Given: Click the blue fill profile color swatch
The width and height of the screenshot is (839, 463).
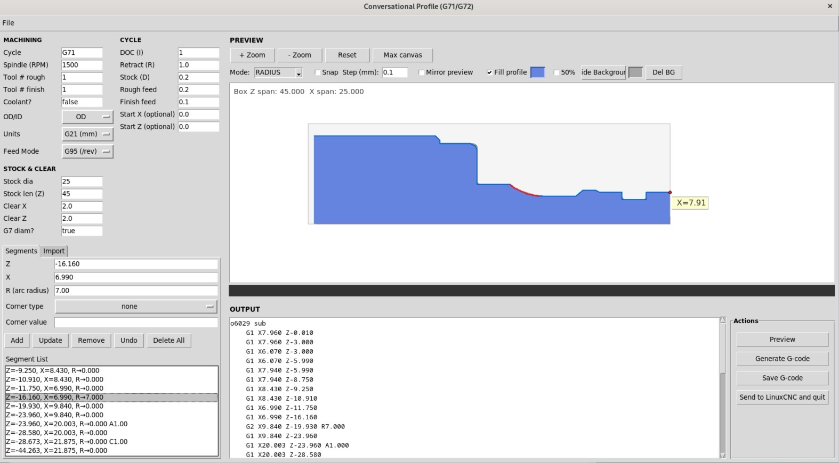Looking at the screenshot, I should (x=538, y=72).
